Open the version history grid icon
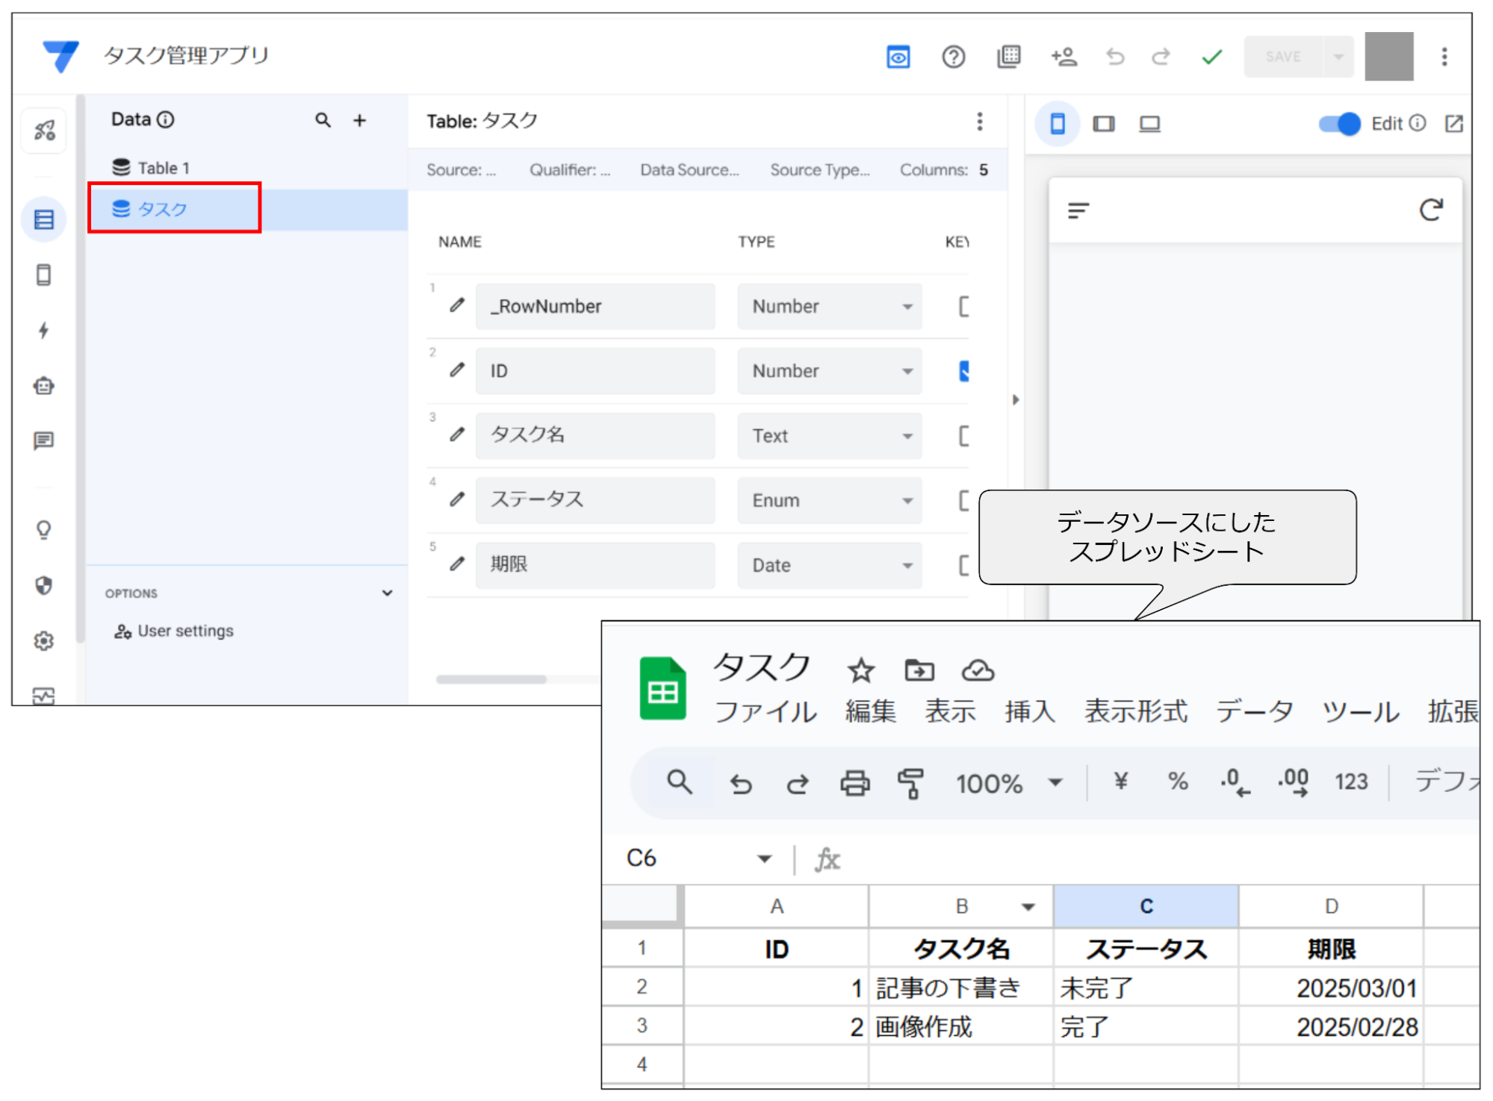This screenshot has height=1101, width=1493. click(x=1008, y=57)
